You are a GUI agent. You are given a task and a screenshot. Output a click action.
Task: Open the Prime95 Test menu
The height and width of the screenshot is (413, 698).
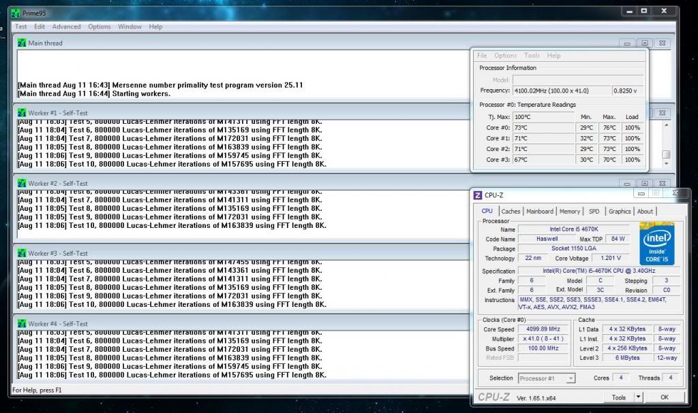[x=21, y=27]
